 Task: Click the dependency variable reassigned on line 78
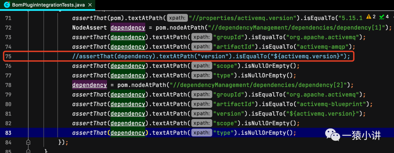click(x=89, y=85)
